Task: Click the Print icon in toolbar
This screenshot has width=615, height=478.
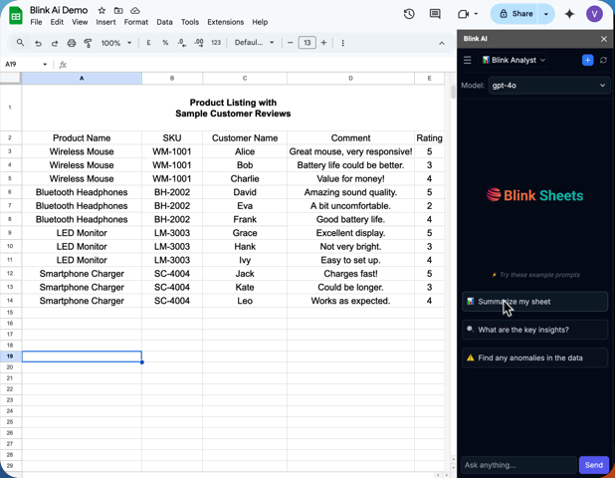Action: (71, 43)
